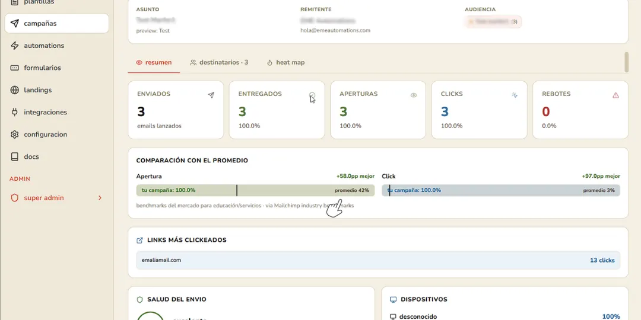This screenshot has width=641, height=320.
Task: Click the promedio 3% label
Action: pos(598,191)
